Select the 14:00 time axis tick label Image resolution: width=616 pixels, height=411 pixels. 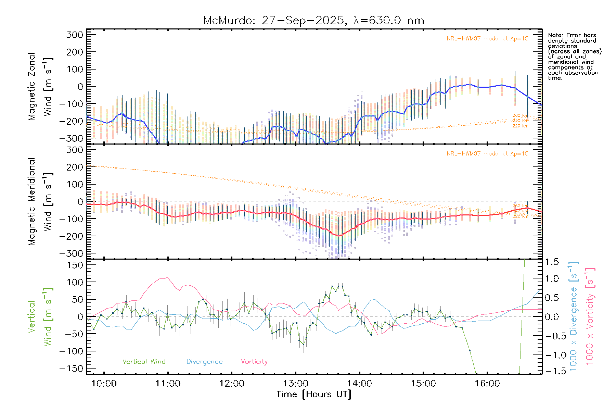(359, 383)
